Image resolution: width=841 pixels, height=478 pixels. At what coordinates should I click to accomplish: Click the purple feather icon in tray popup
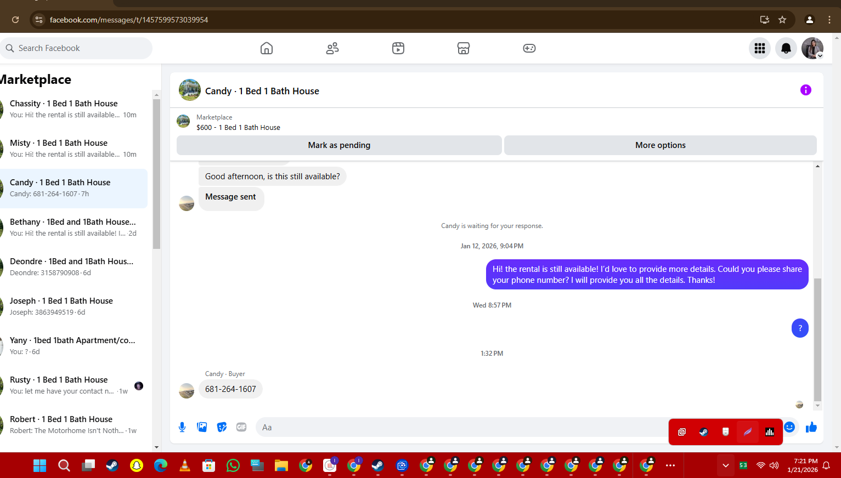point(748,432)
